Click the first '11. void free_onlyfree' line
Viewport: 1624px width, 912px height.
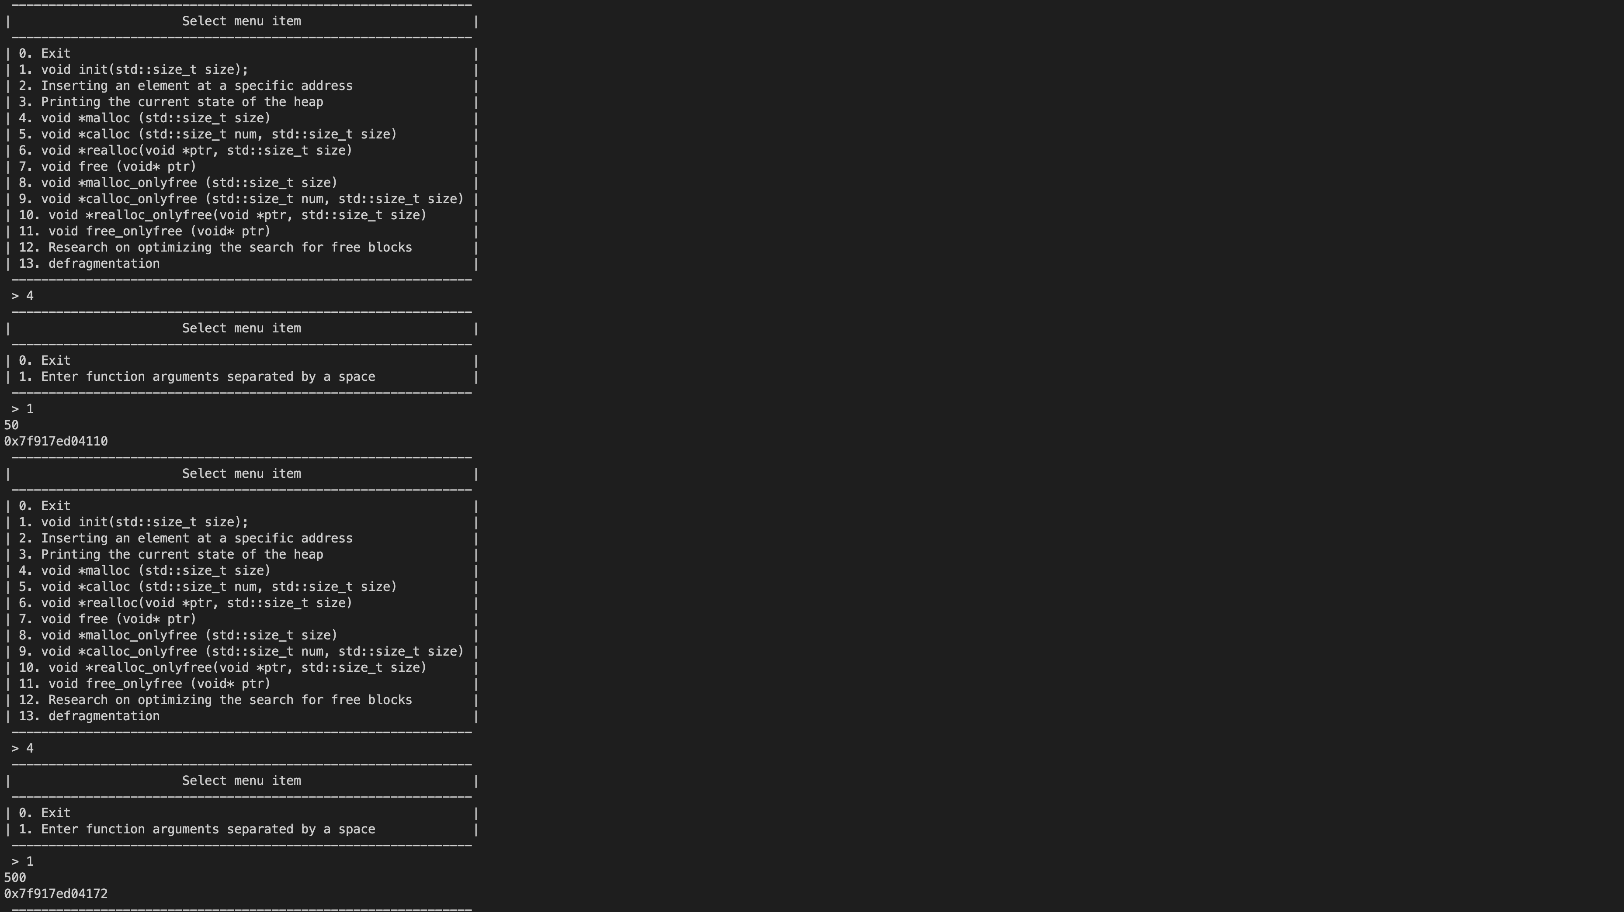tap(145, 231)
